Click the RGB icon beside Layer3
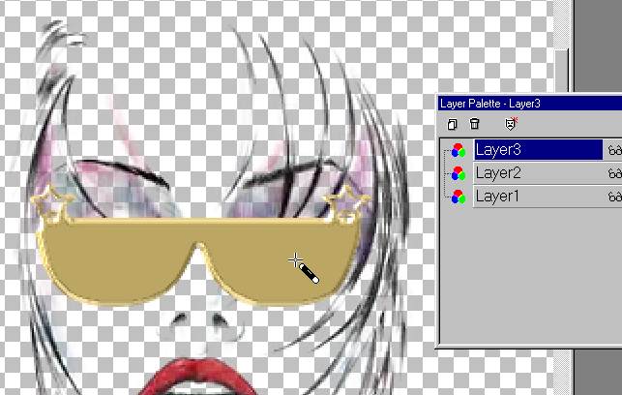 pos(459,150)
